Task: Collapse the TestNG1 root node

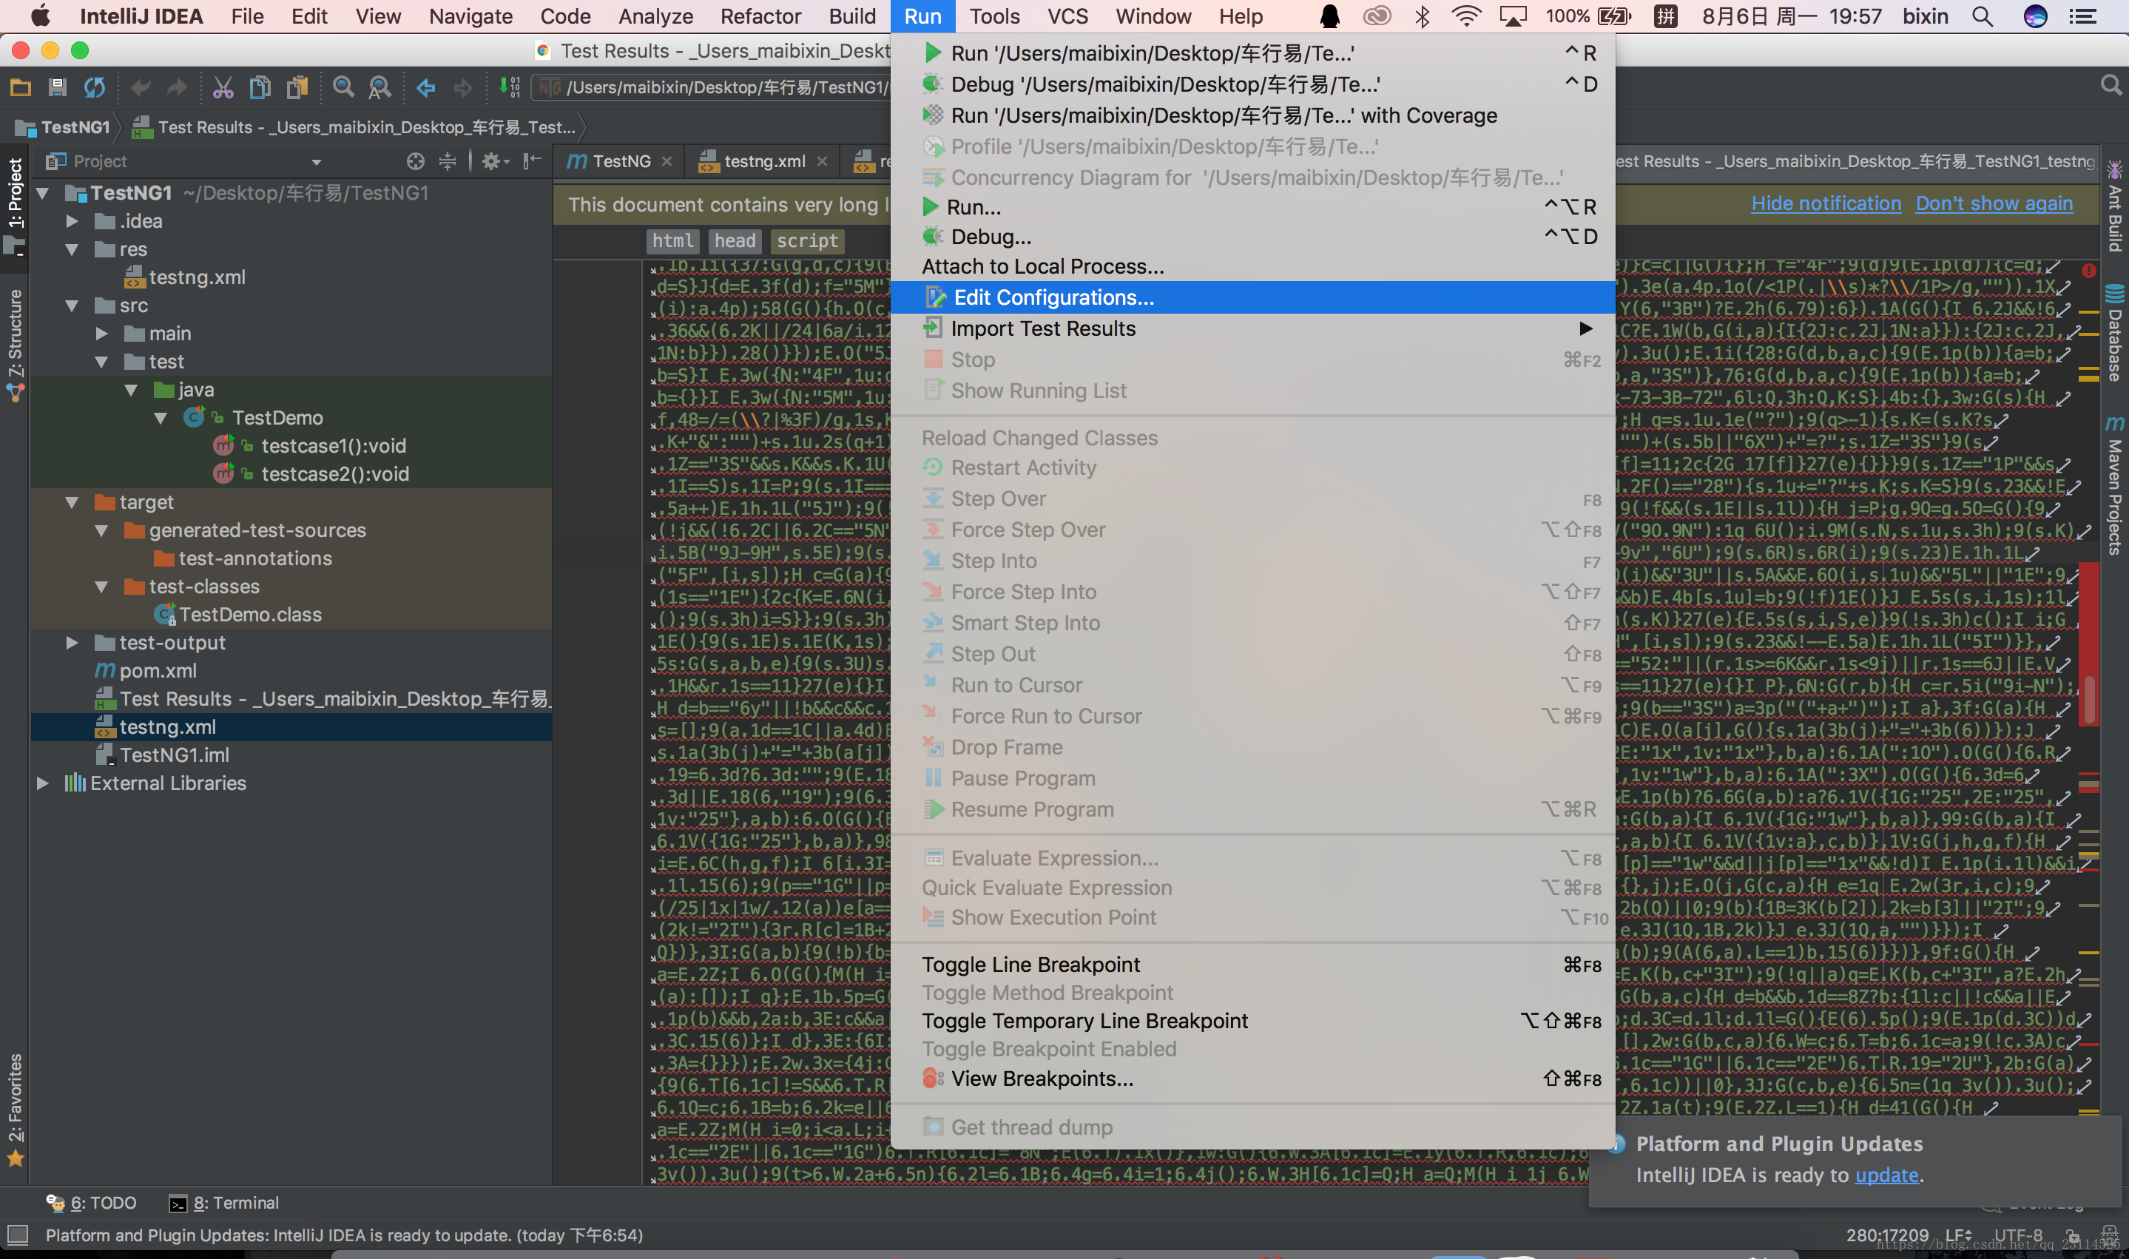Action: 42,193
